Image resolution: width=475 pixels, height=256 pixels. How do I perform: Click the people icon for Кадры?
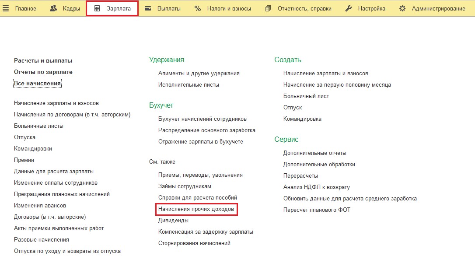pyautogui.click(x=54, y=9)
